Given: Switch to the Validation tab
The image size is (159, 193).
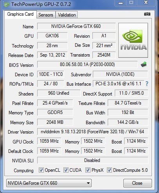Looking at the screenshot, I should [67, 15].
